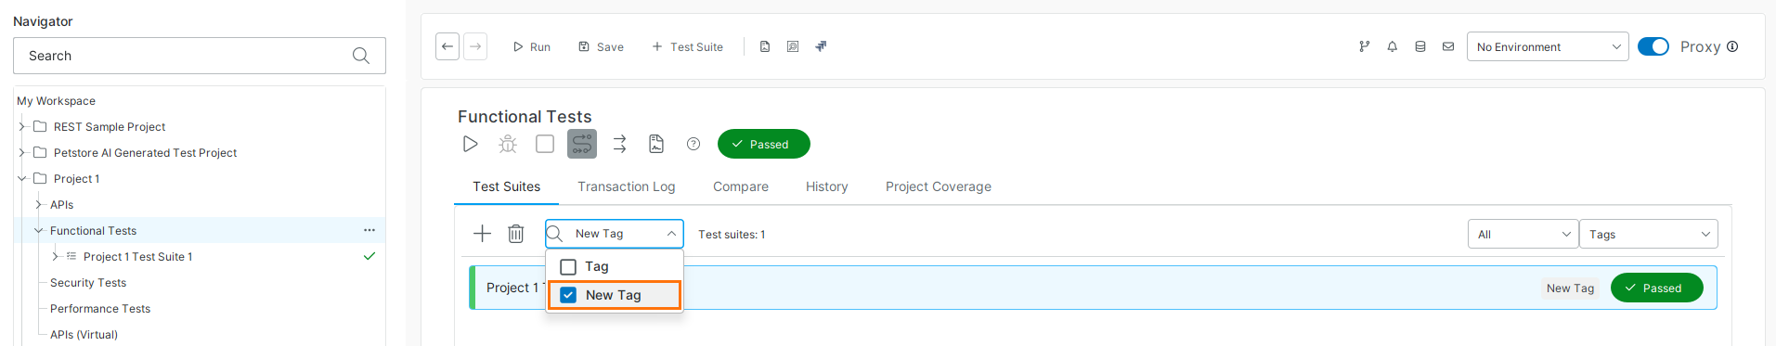
Task: Toggle the highlighted sequential run mode icon
Action: click(582, 144)
